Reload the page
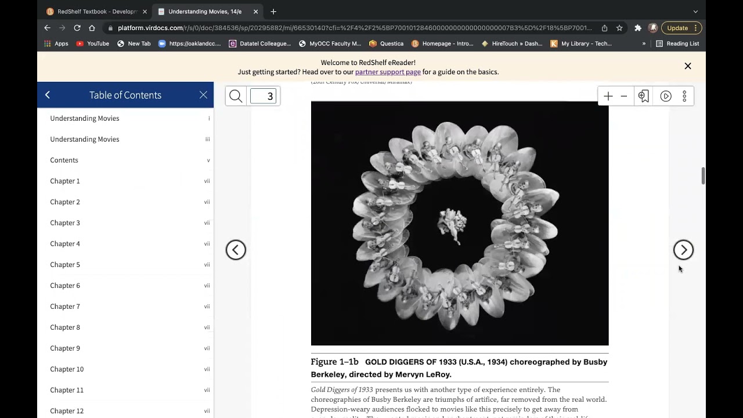Screen dimensions: 743x418 (x=77, y=28)
